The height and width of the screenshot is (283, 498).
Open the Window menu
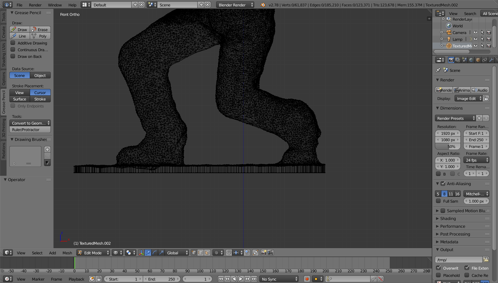pyautogui.click(x=55, y=5)
